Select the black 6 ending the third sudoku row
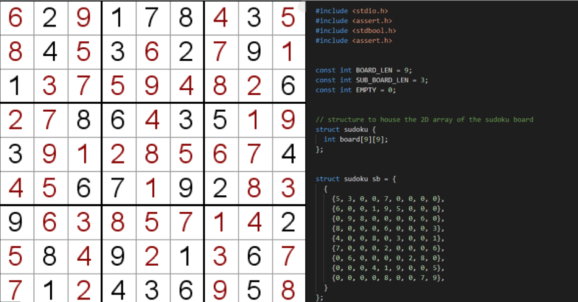Image resolution: width=578 pixels, height=302 pixels. pyautogui.click(x=288, y=86)
